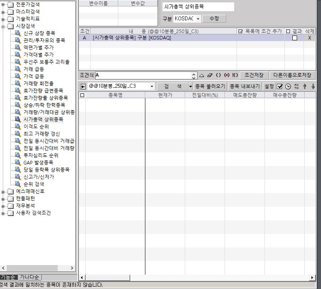The width and height of the screenshot is (321, 289).
Task: Open the 구분 KOSDAQ dropdown
Action: point(197,19)
